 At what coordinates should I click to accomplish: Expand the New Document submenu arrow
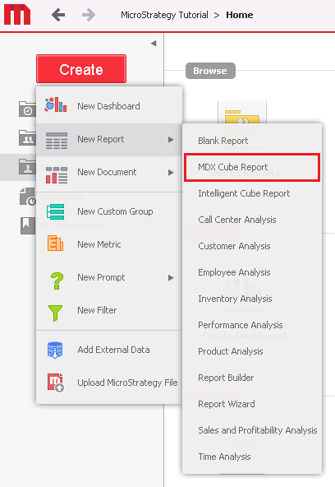171,173
